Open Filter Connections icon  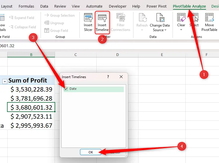pyautogui.click(x=121, y=17)
